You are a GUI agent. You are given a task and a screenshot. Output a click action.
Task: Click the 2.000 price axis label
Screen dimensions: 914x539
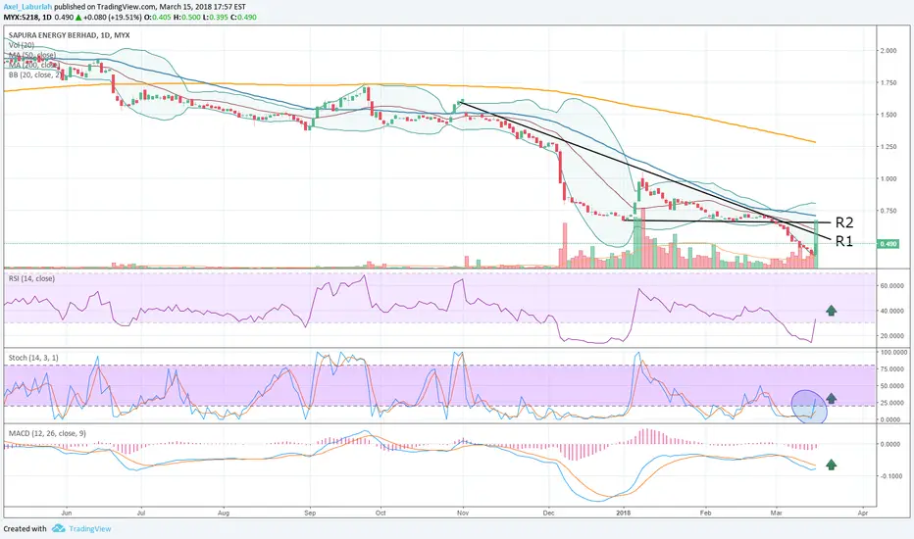click(889, 51)
